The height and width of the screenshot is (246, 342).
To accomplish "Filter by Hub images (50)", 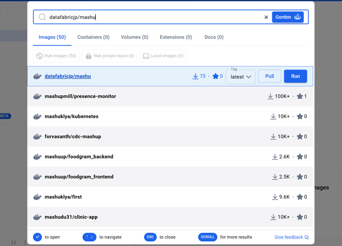I will pyautogui.click(x=56, y=56).
